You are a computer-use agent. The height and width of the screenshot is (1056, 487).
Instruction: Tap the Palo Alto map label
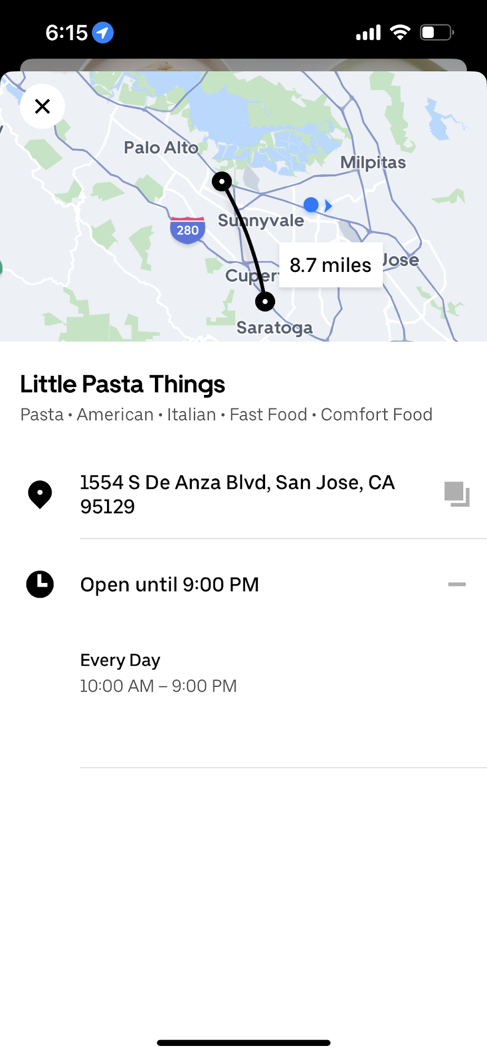[161, 148]
